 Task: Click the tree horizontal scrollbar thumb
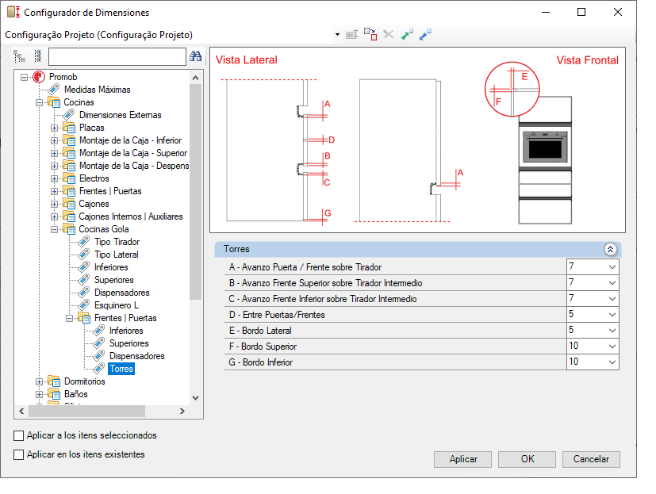[x=87, y=412]
